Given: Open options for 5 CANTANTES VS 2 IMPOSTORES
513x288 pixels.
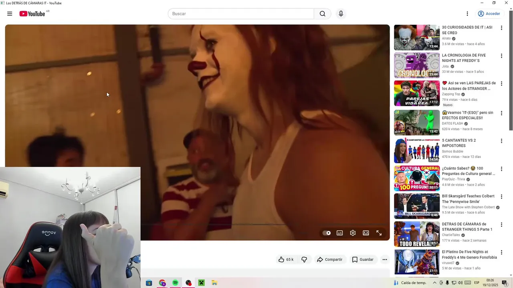Looking at the screenshot, I should [x=501, y=141].
